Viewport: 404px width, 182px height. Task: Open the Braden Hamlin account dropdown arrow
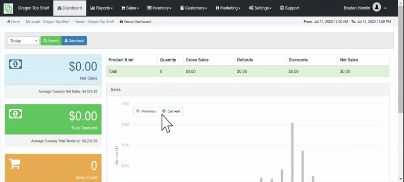385,8
